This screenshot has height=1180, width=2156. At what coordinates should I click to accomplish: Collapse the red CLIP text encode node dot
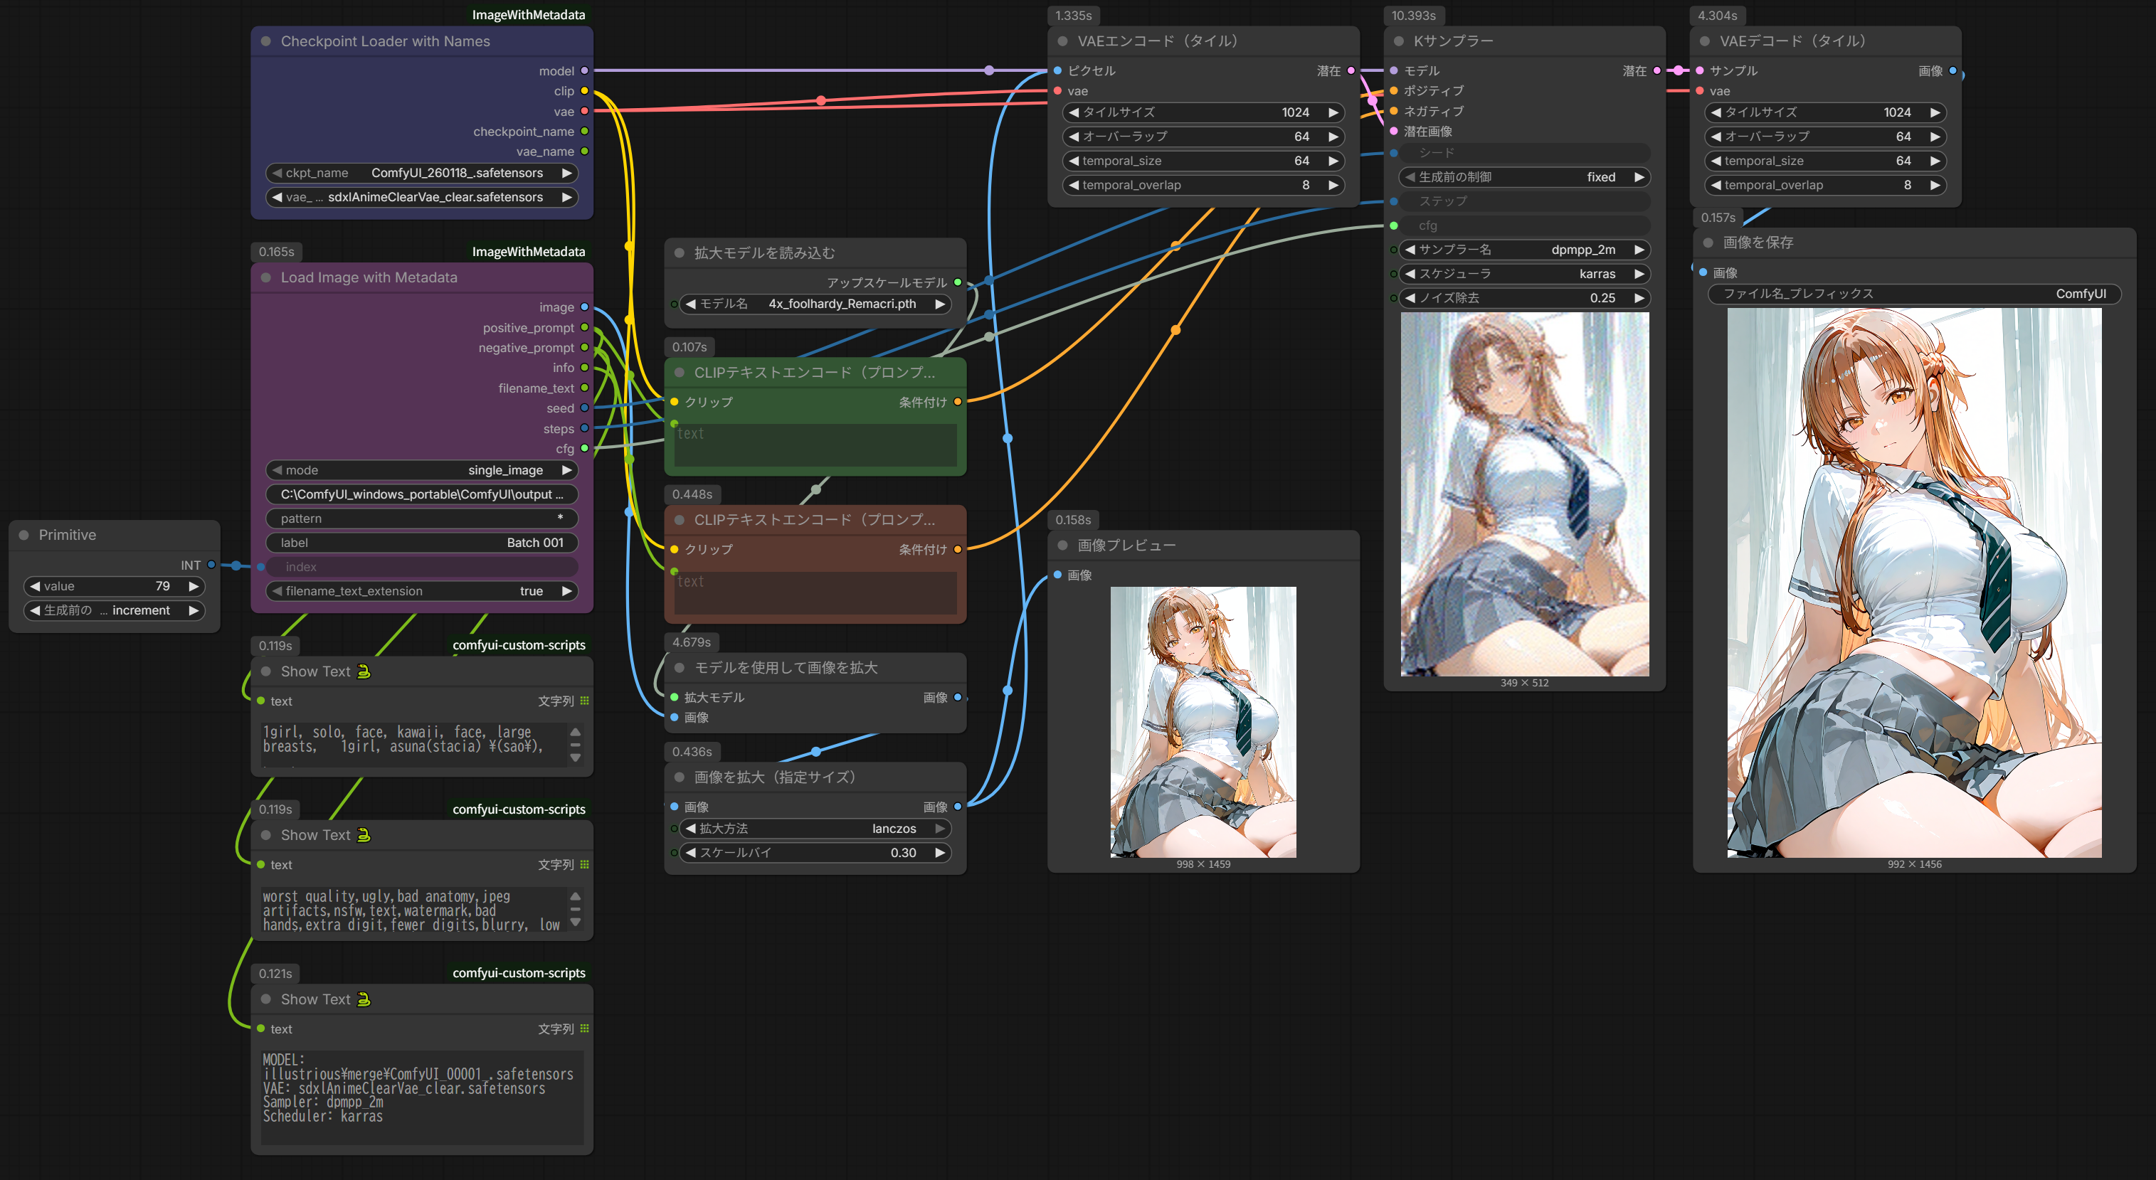[x=679, y=520]
